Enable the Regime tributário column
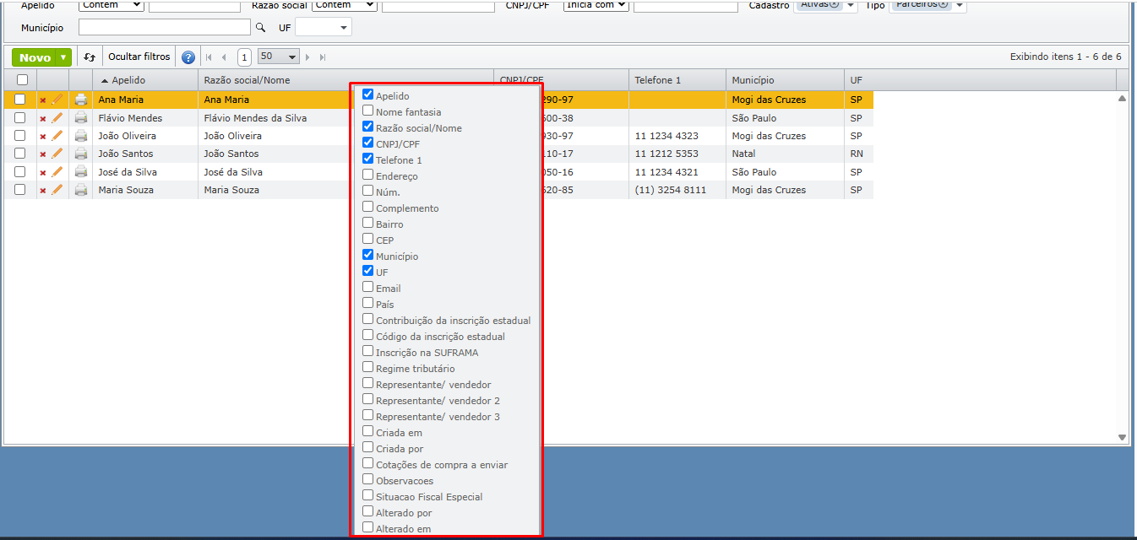1137x540 pixels. point(367,367)
